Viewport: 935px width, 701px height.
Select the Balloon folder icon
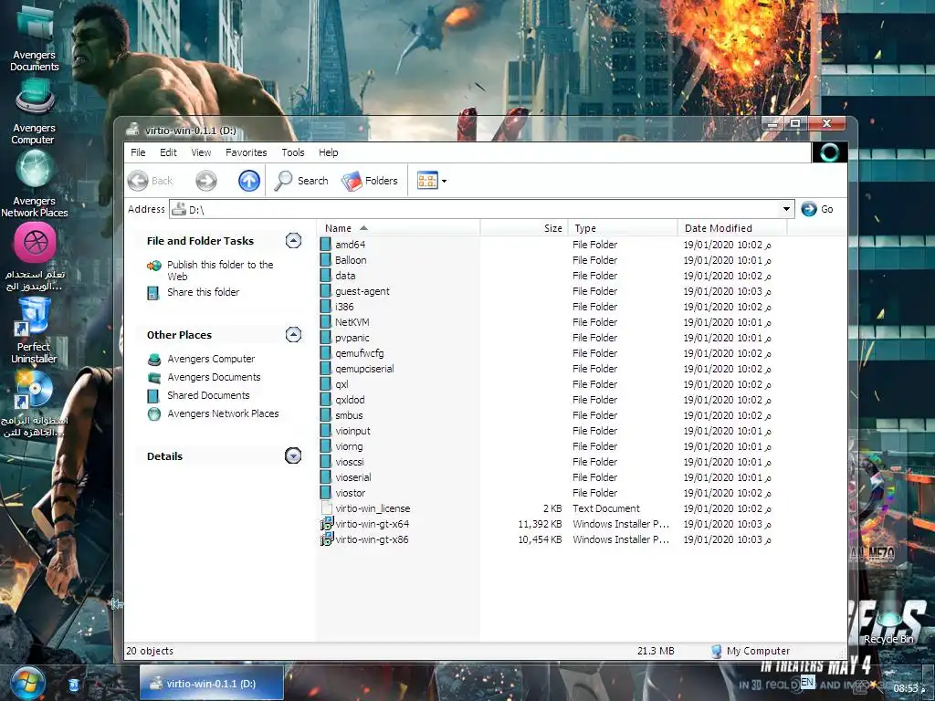[326, 260]
